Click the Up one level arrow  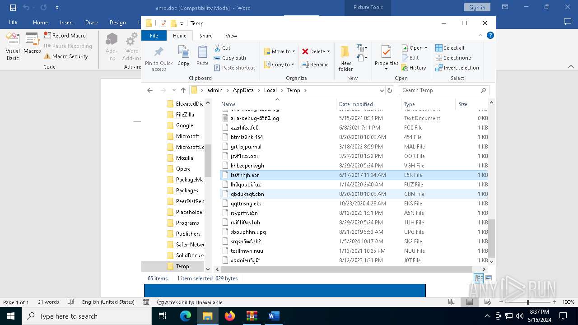tap(183, 90)
